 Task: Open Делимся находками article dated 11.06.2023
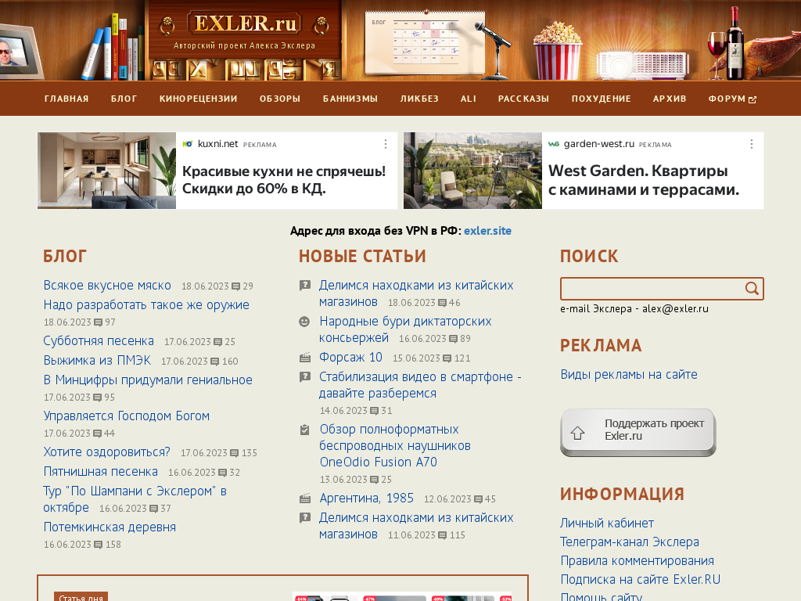click(416, 526)
